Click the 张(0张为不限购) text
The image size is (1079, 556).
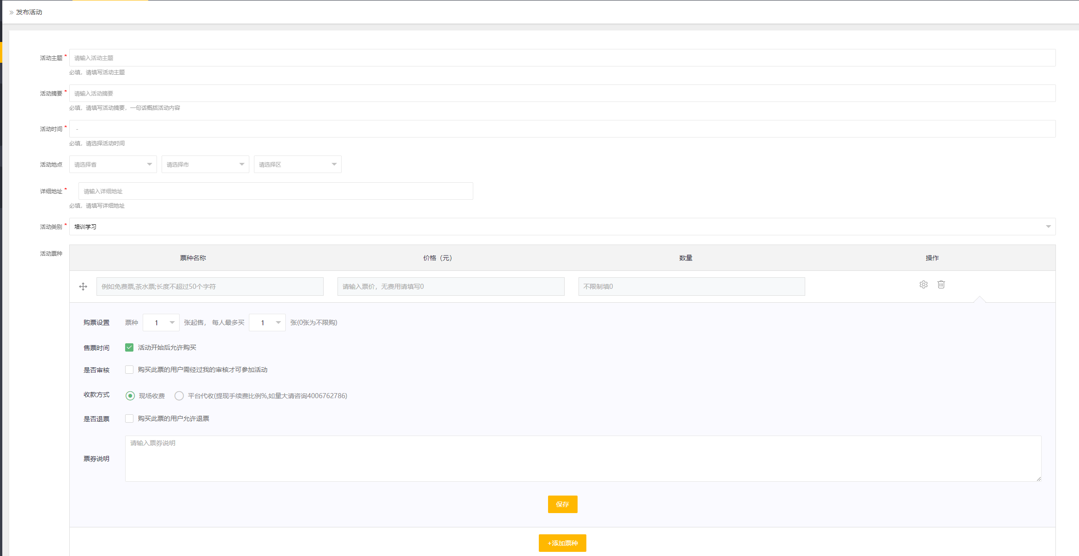tap(314, 323)
